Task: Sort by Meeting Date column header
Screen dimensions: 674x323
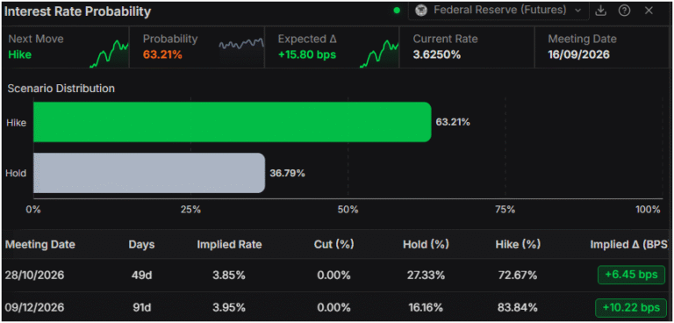Action: pyautogui.click(x=40, y=245)
